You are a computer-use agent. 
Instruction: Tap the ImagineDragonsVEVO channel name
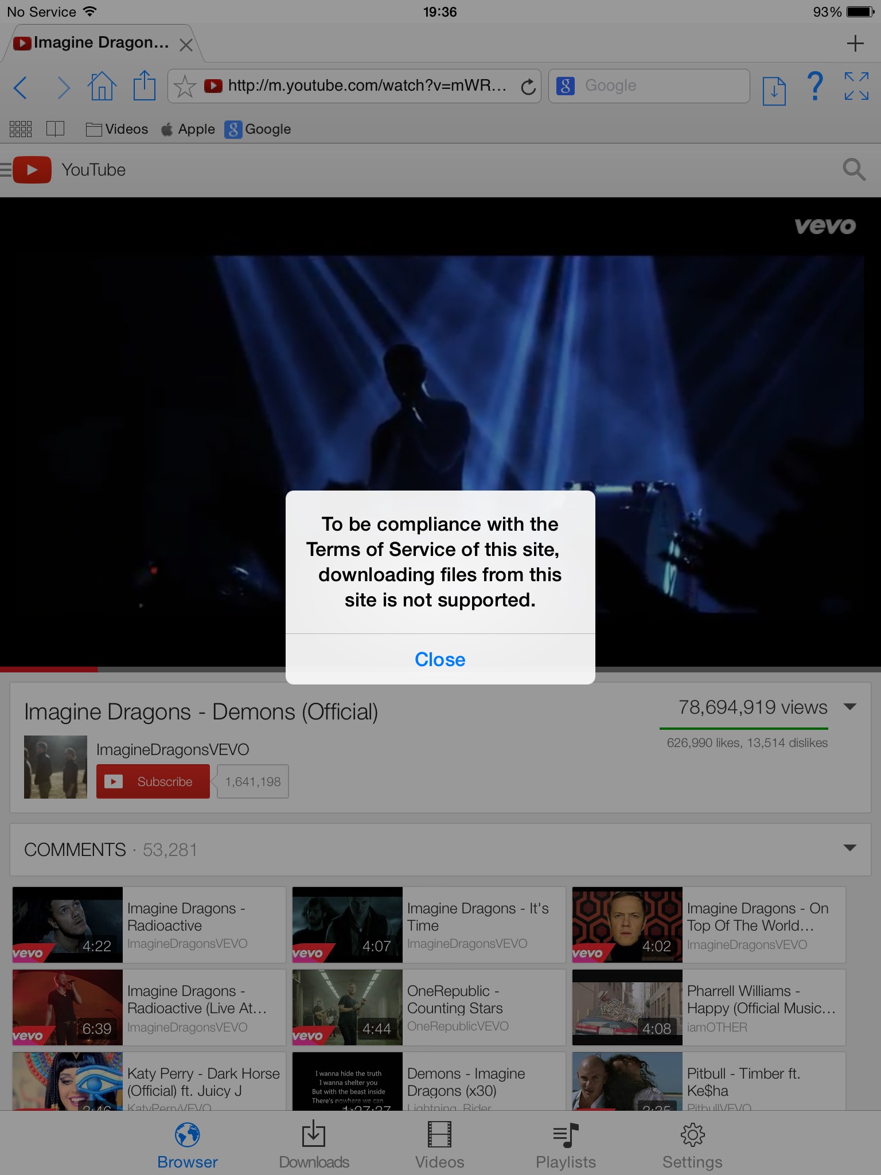pos(173,749)
